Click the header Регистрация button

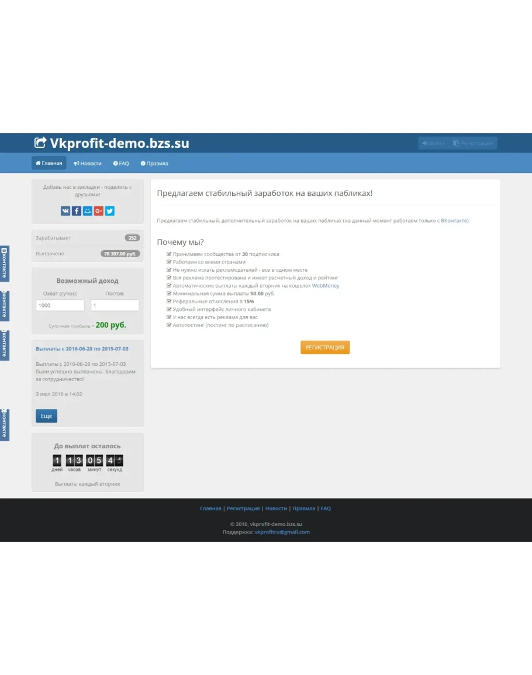point(473,143)
